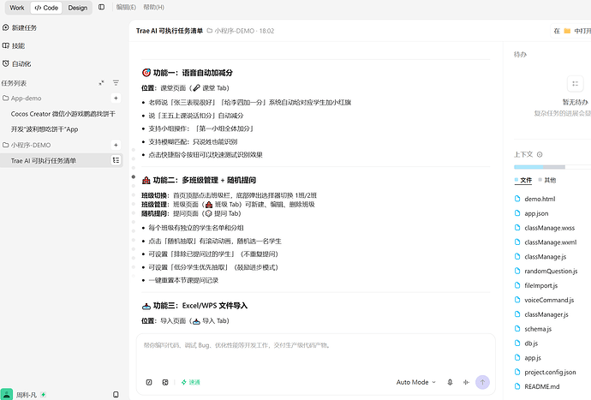Collapse the 小程序-DEMO project folder
Image resolution: width=591 pixels, height=400 pixels.
pyautogui.click(x=27, y=145)
